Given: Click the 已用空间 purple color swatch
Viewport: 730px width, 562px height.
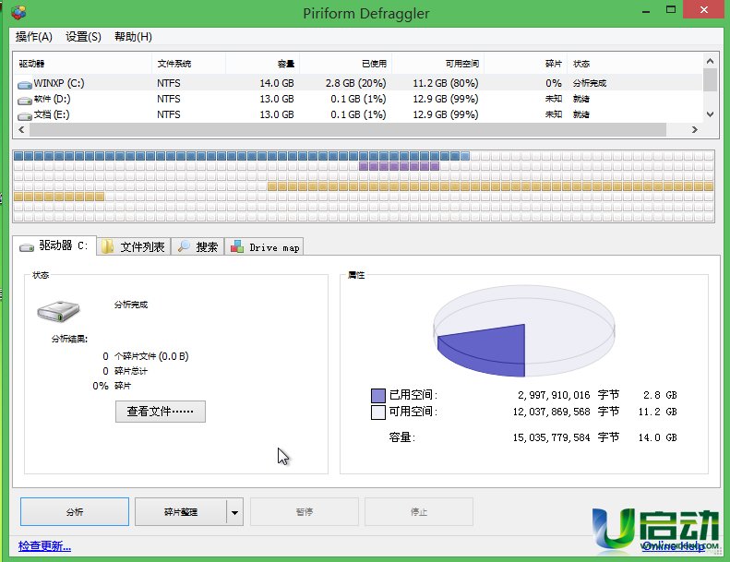Looking at the screenshot, I should click(378, 396).
